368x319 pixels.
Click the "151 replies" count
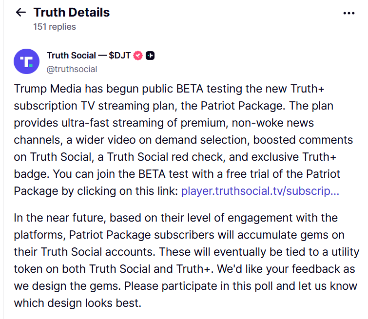[55, 27]
